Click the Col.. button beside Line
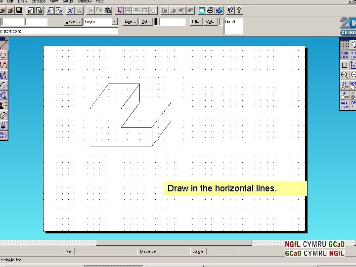Image resolution: width=356 pixels, height=267 pixels. 146,22
